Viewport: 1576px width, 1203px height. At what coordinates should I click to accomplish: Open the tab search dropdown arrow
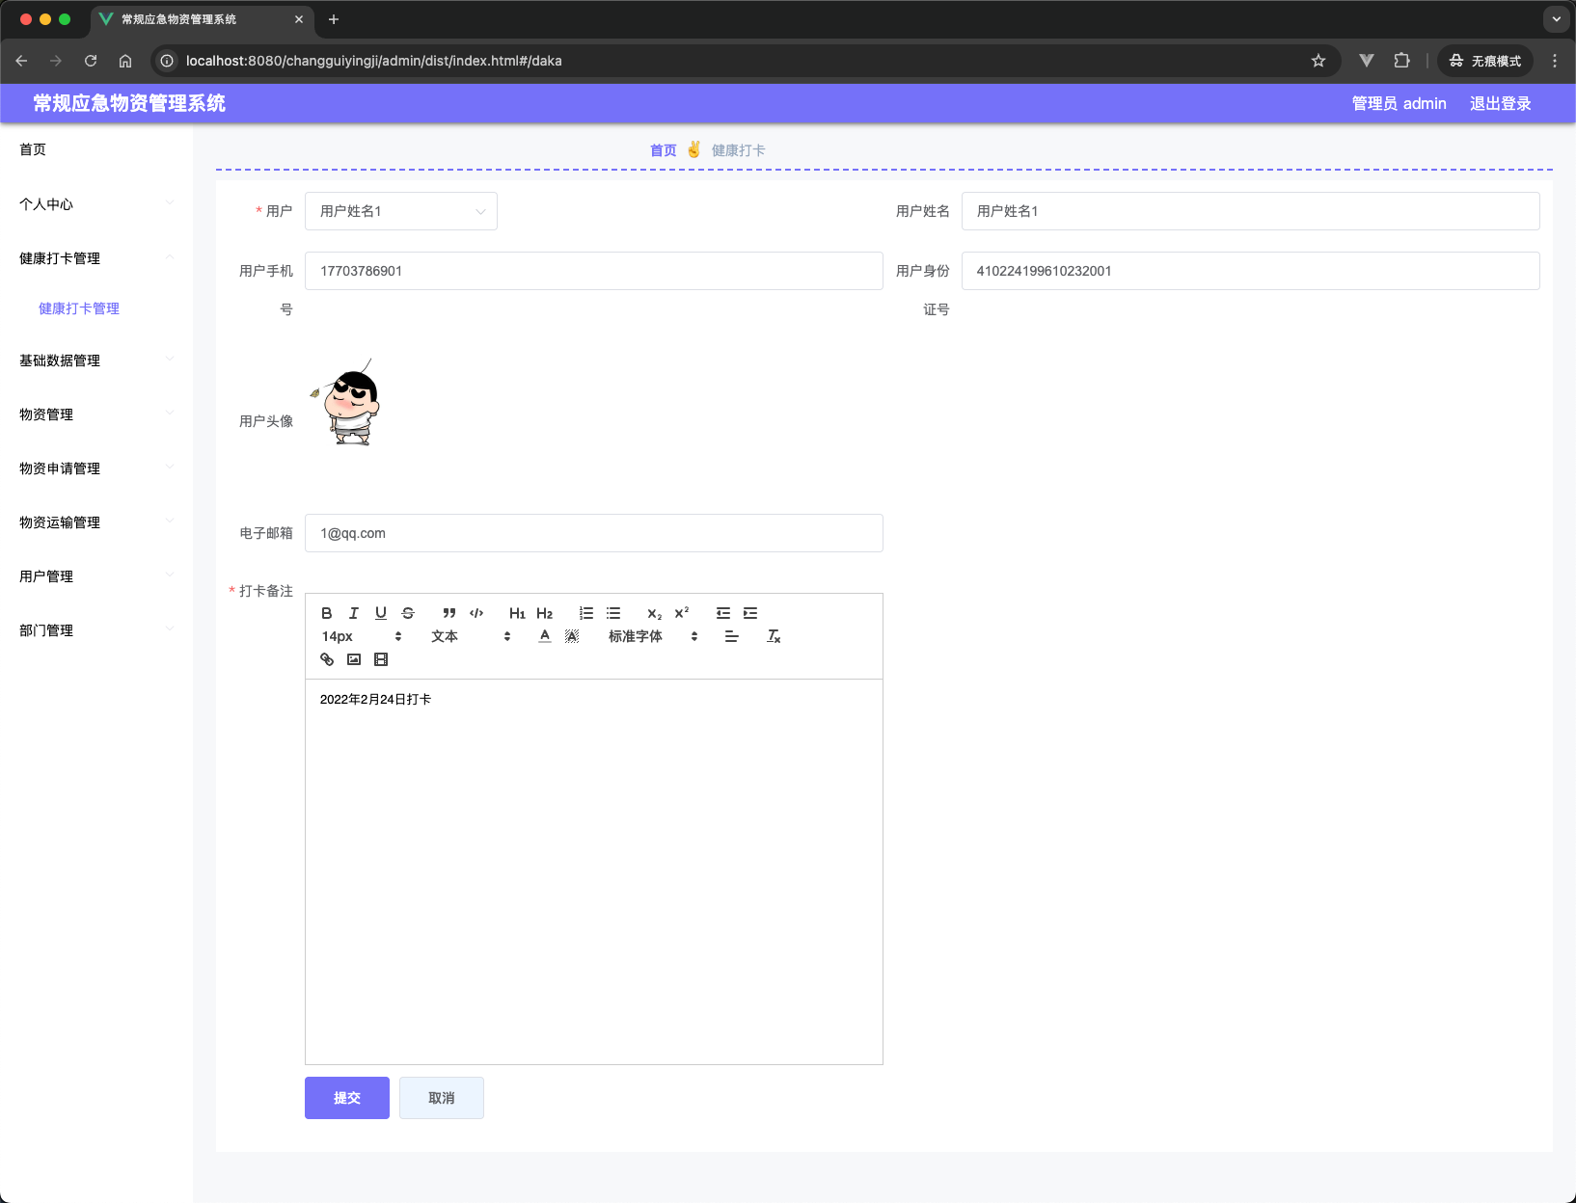[1556, 19]
